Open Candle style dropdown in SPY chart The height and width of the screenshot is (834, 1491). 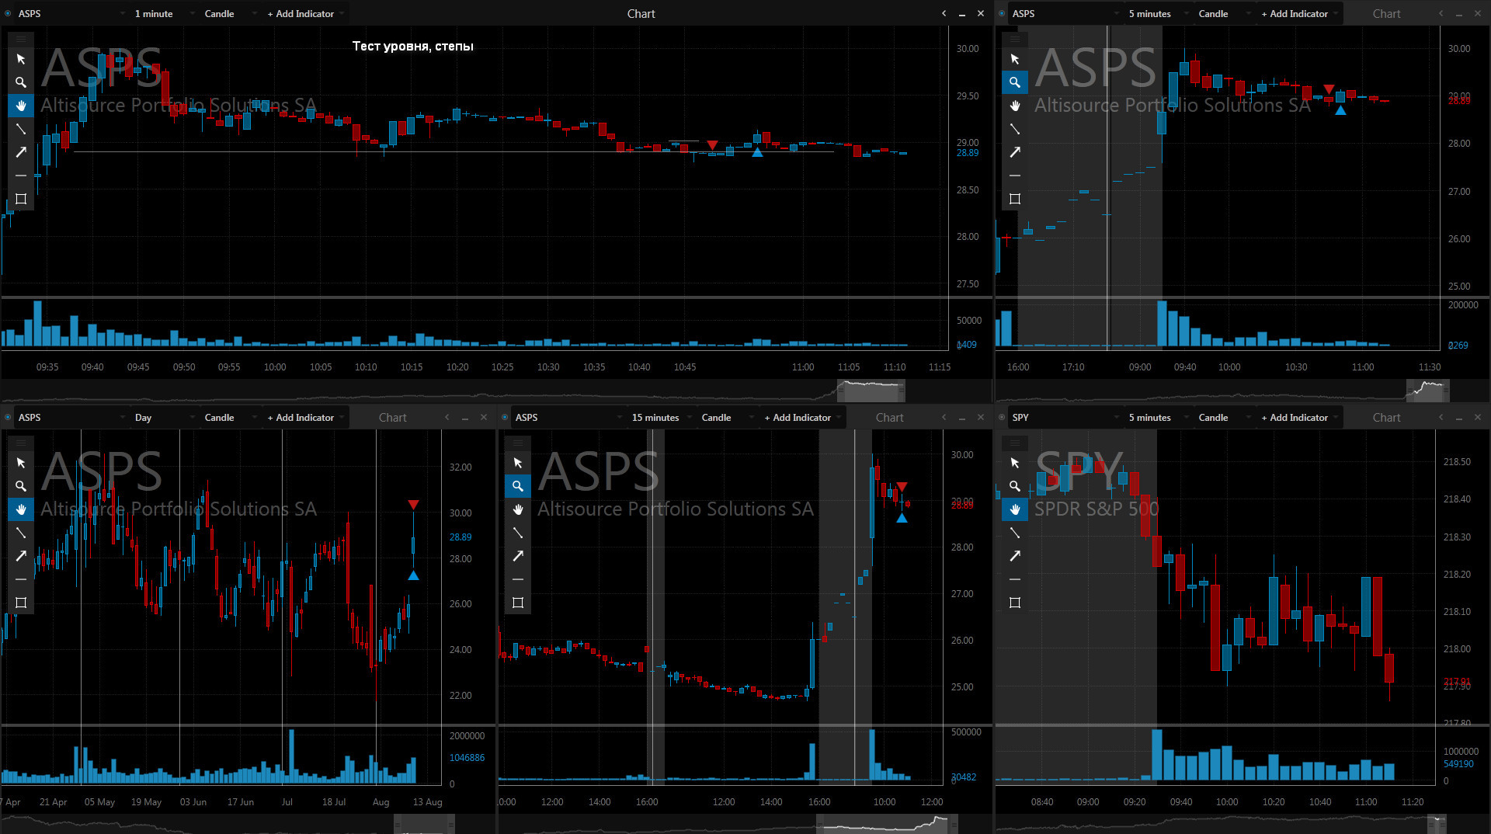[x=1224, y=417]
